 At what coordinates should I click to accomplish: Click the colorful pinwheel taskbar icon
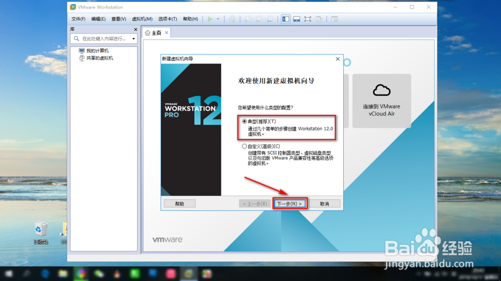coord(81,273)
